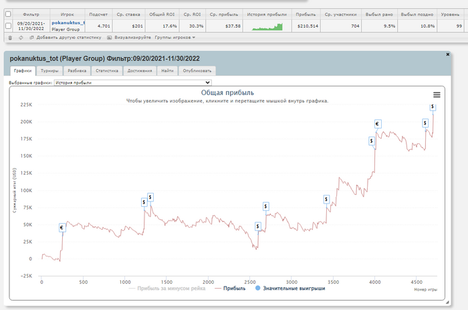This screenshot has width=468, height=310.
Task: Click the $ marker at the chart's lowest dip
Action: point(258,226)
